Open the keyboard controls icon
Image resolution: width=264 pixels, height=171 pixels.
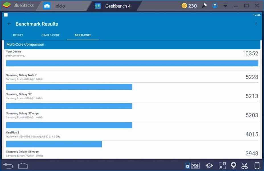tap(195, 166)
